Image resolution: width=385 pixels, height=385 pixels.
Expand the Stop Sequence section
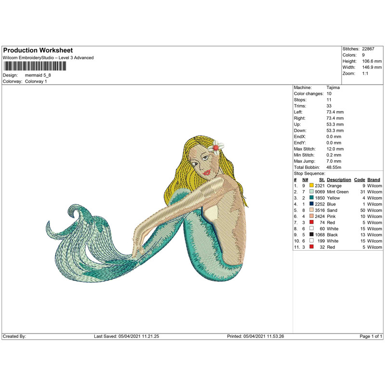click(x=308, y=173)
